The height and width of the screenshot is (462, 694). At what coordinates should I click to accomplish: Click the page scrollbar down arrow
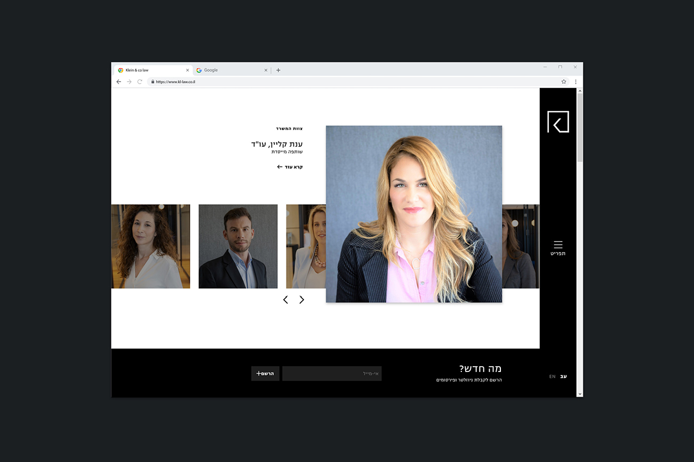point(580,394)
